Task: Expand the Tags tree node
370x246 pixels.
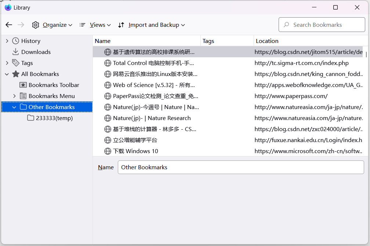Action: pyautogui.click(x=7, y=63)
